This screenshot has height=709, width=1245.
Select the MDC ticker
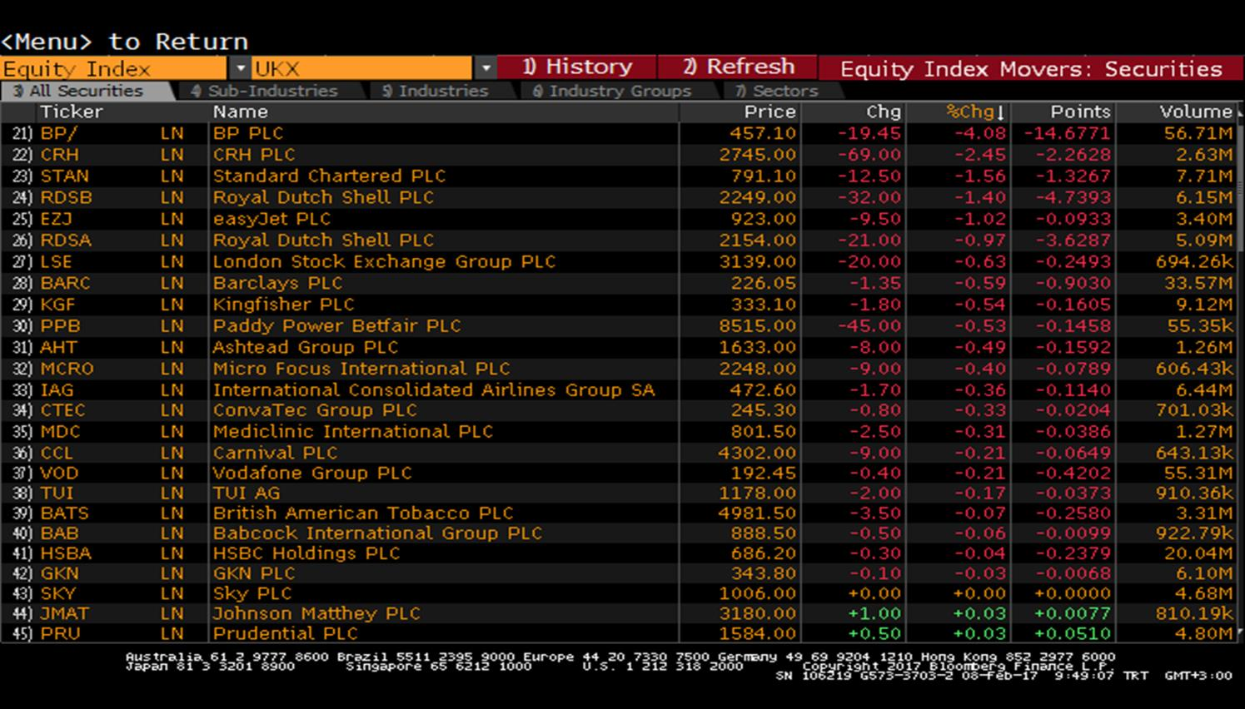60,432
